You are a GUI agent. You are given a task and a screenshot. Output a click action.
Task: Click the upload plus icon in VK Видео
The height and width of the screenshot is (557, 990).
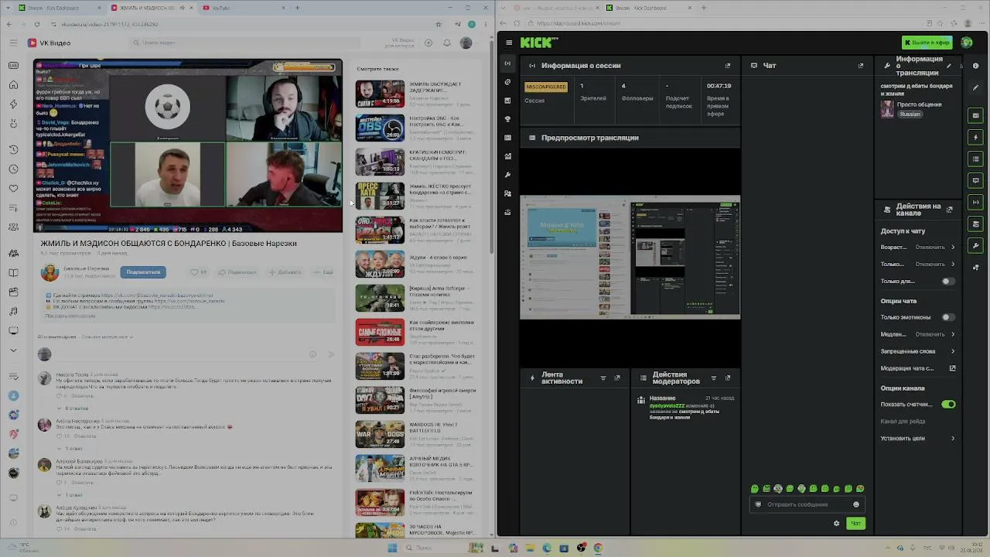pyautogui.click(x=428, y=43)
